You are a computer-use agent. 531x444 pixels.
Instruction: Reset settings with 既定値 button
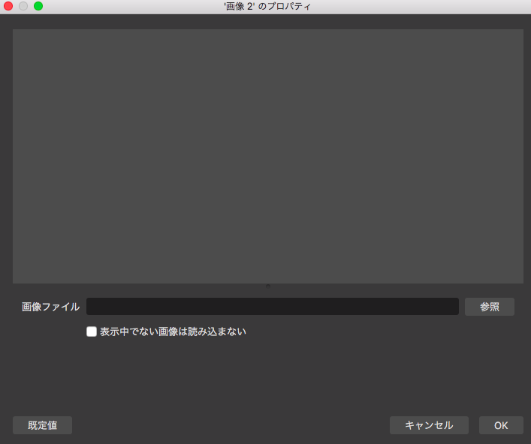coord(42,425)
